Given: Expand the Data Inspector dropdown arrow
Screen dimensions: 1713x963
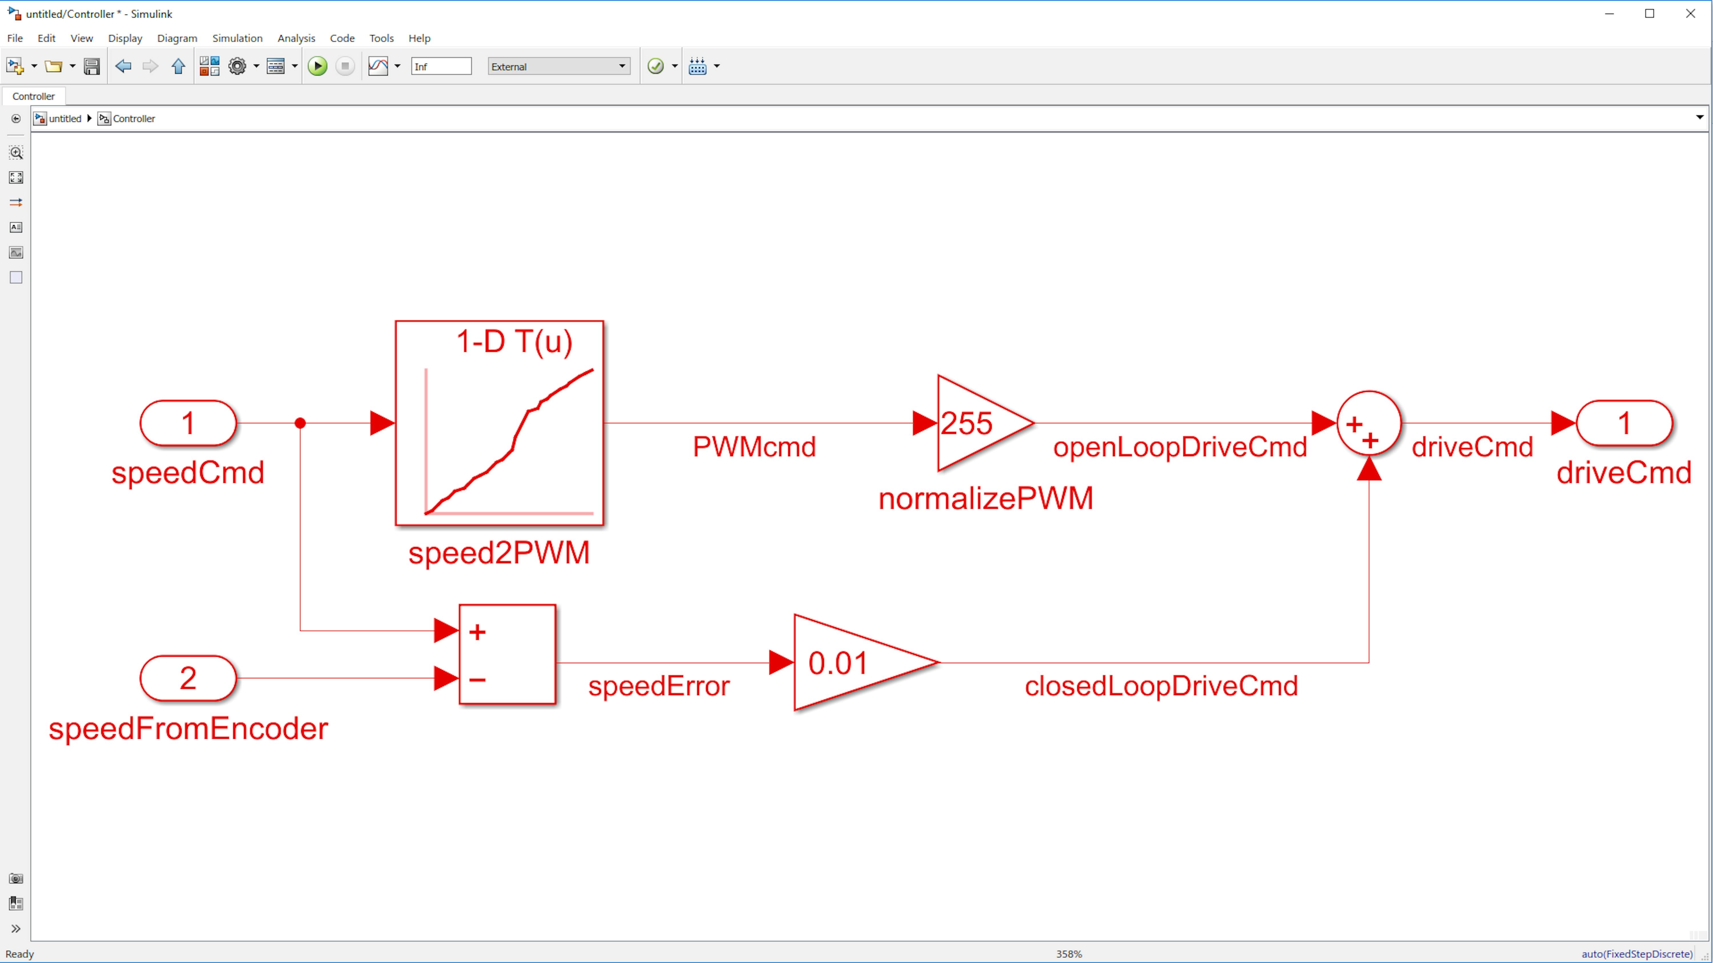Looking at the screenshot, I should pyautogui.click(x=398, y=66).
